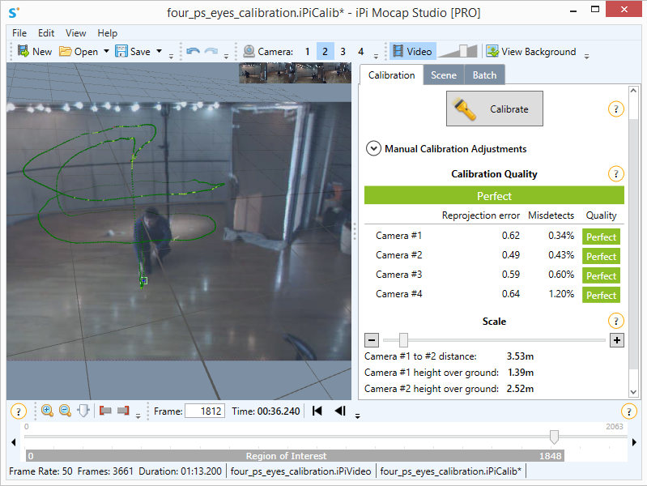Collapse Manual Calibration Adjustments section
This screenshot has height=486, width=647.
click(373, 149)
